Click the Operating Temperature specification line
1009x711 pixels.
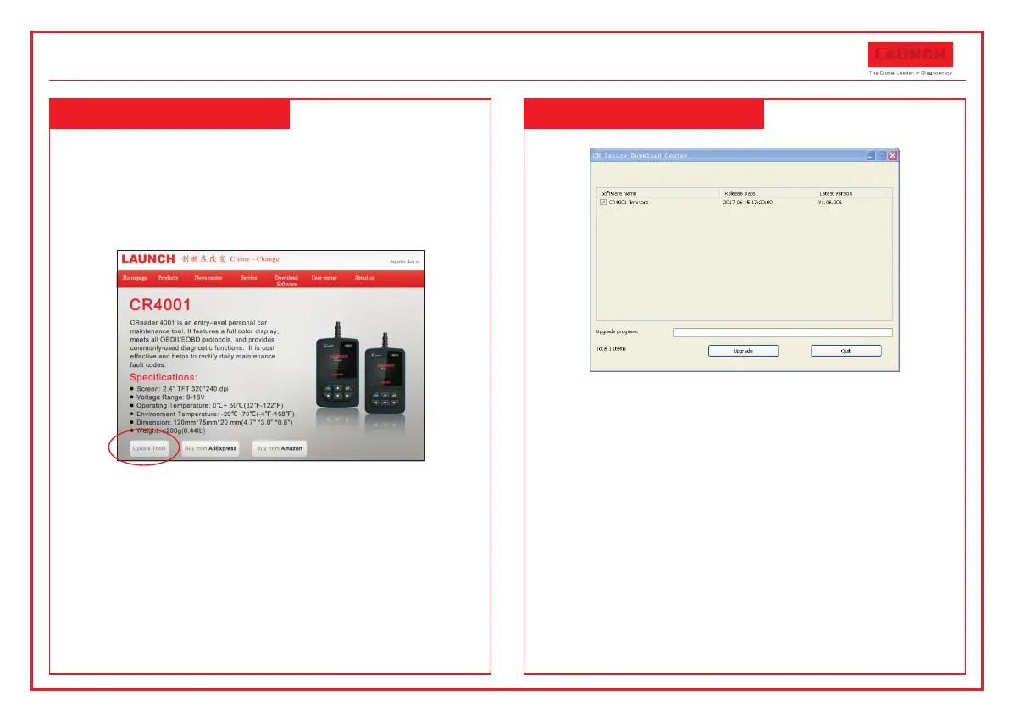pos(210,405)
